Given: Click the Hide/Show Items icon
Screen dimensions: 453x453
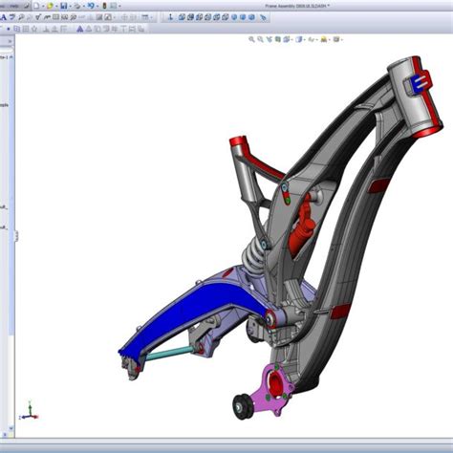Looking at the screenshot, I should [x=312, y=40].
